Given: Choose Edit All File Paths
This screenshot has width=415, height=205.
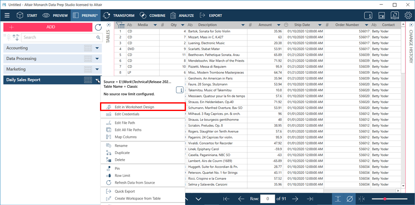Looking at the screenshot, I should [x=143, y=130].
